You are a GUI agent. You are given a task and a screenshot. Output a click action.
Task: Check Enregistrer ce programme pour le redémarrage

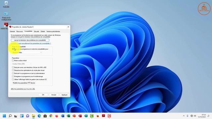click(13, 76)
